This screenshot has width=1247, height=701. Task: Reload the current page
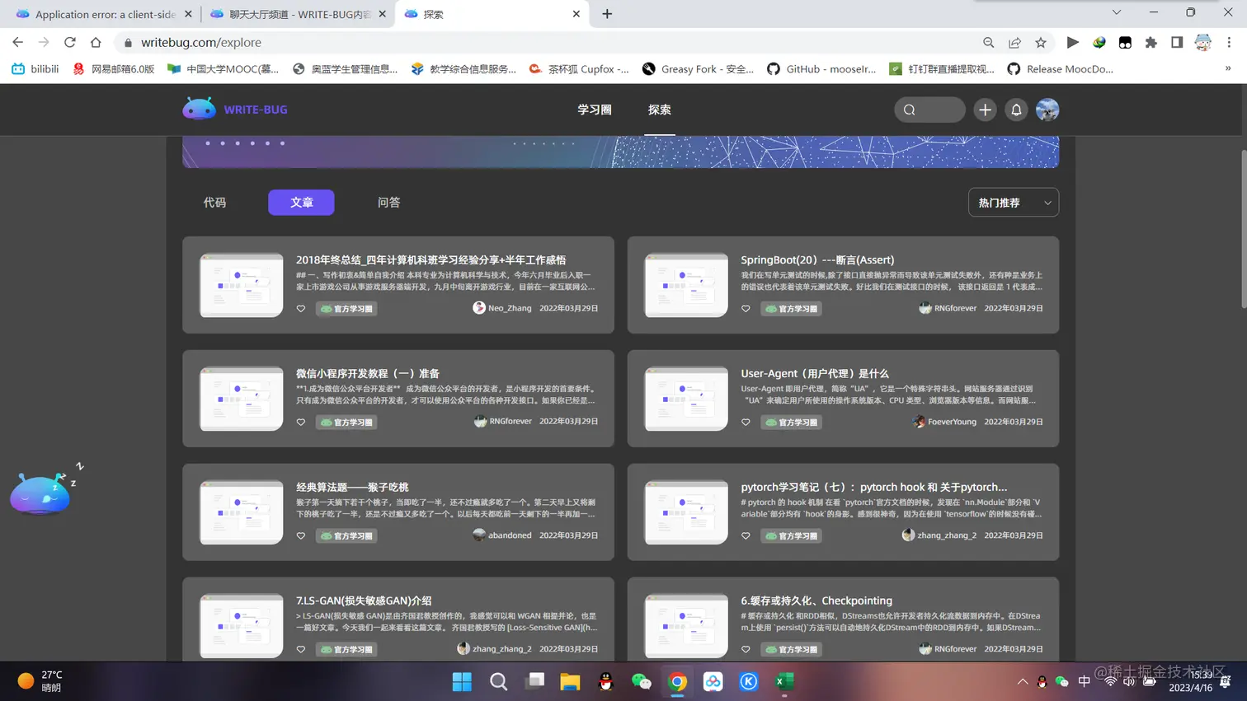[70, 42]
